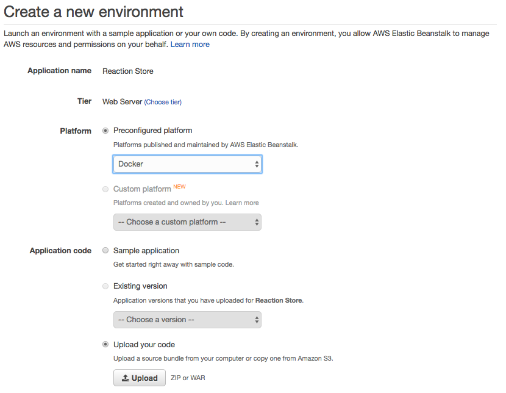Enable the Upload your code option

pyautogui.click(x=106, y=345)
